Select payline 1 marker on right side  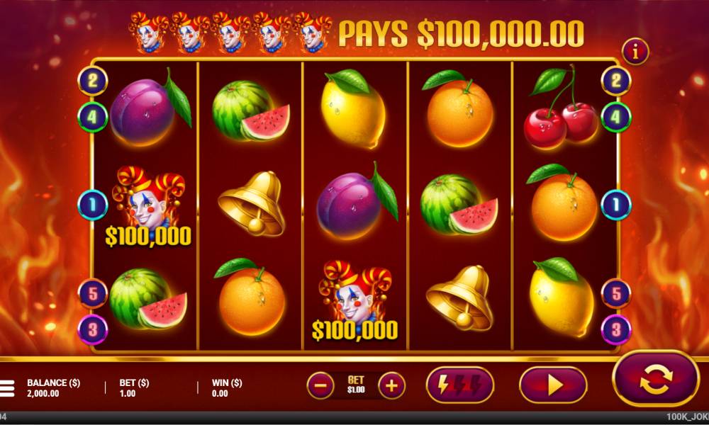616,205
